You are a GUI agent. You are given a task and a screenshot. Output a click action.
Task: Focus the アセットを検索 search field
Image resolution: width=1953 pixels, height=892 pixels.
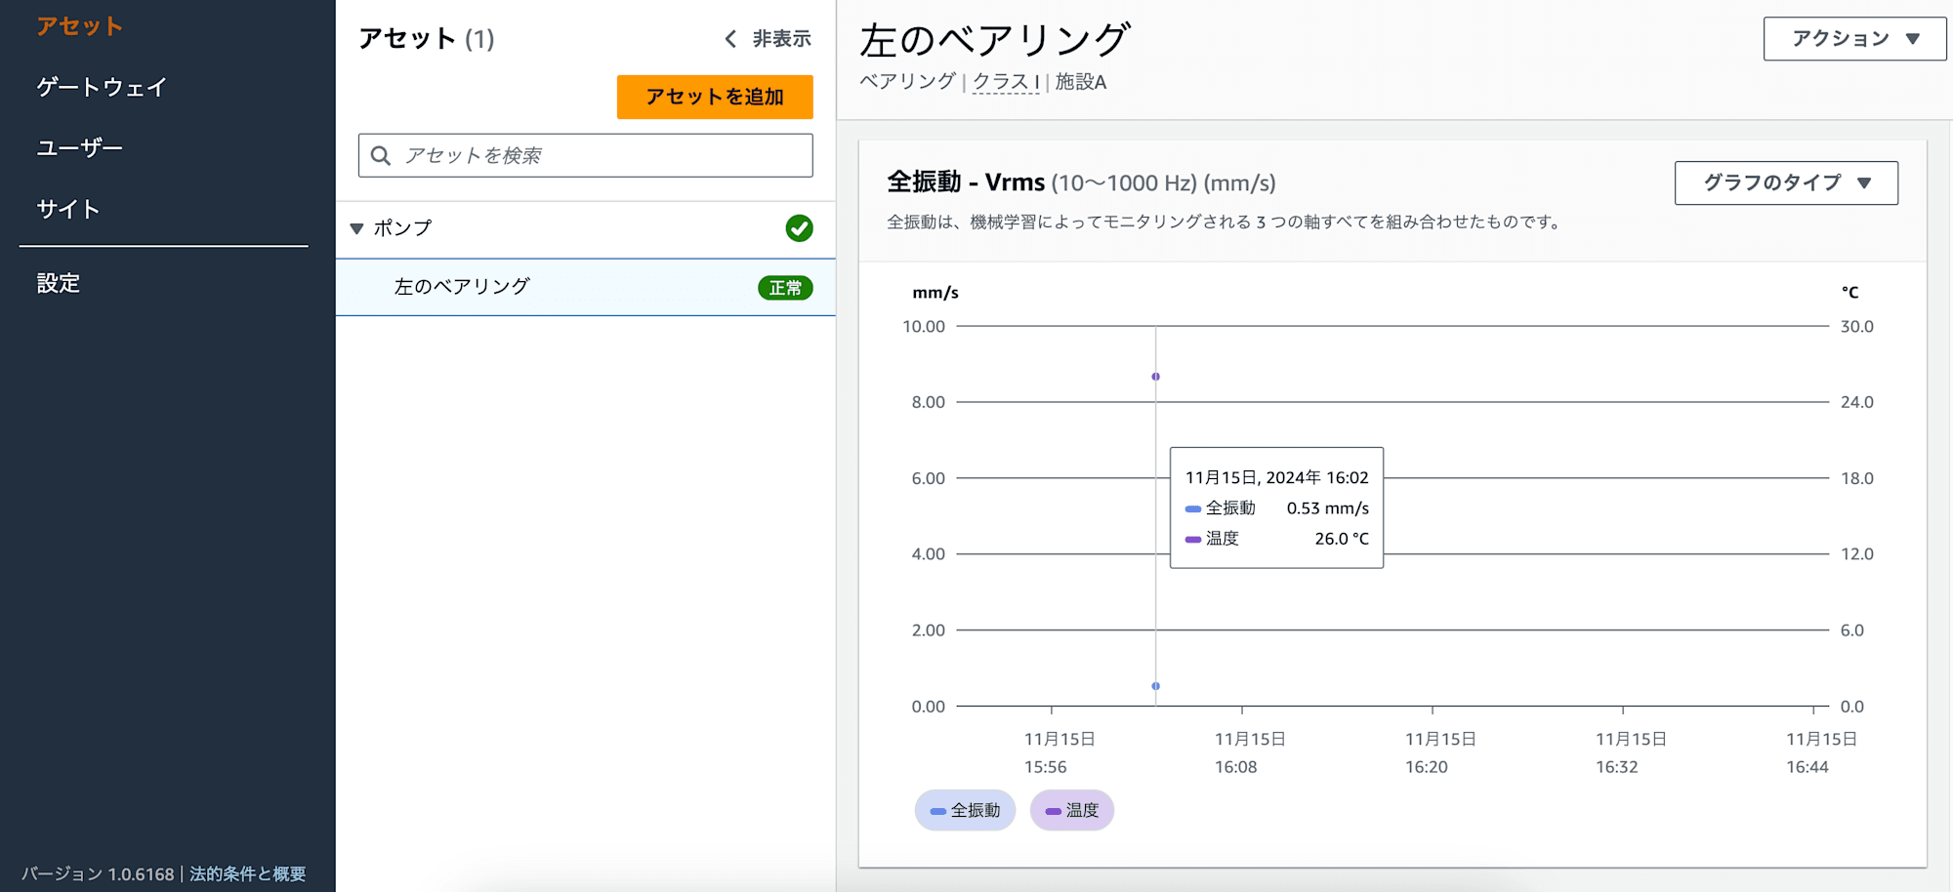click(586, 155)
